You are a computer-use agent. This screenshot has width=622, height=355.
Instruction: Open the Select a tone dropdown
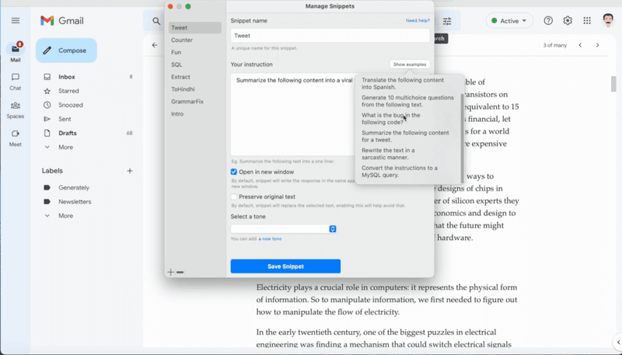(x=284, y=229)
